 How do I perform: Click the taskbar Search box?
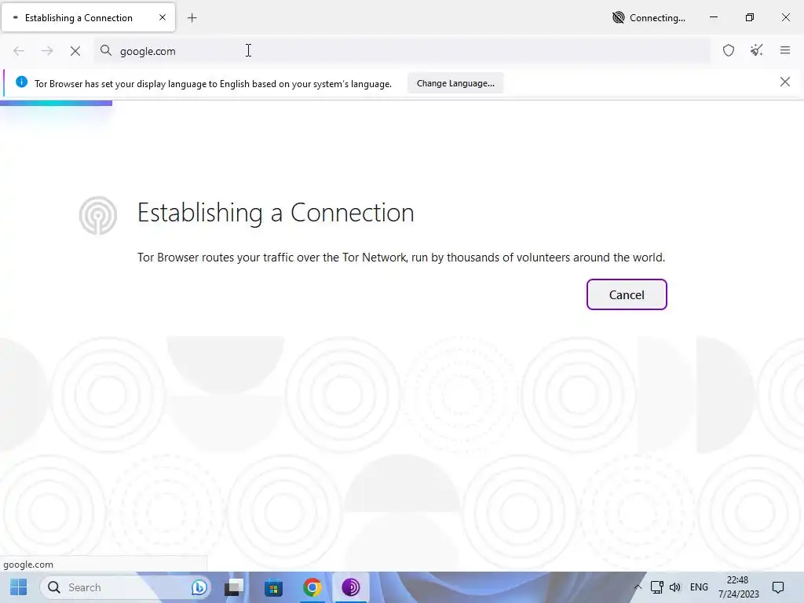click(x=126, y=587)
